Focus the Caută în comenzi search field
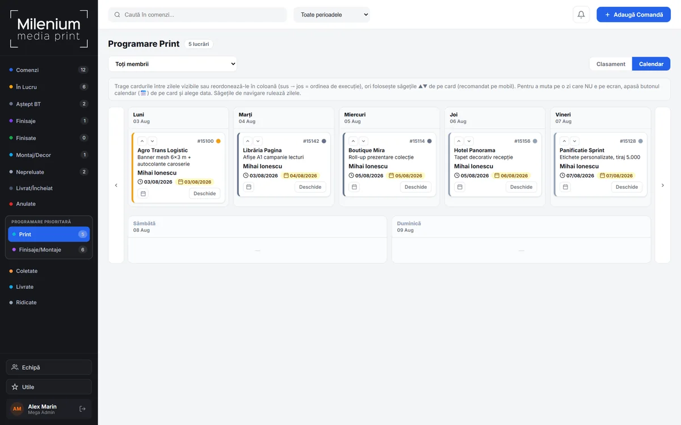This screenshot has height=425, width=681. [197, 15]
